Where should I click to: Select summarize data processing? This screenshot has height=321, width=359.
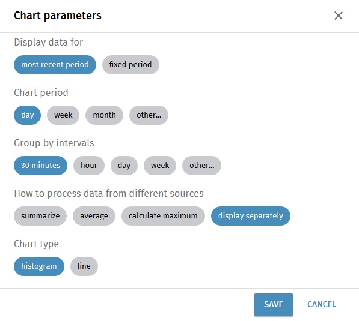point(40,216)
